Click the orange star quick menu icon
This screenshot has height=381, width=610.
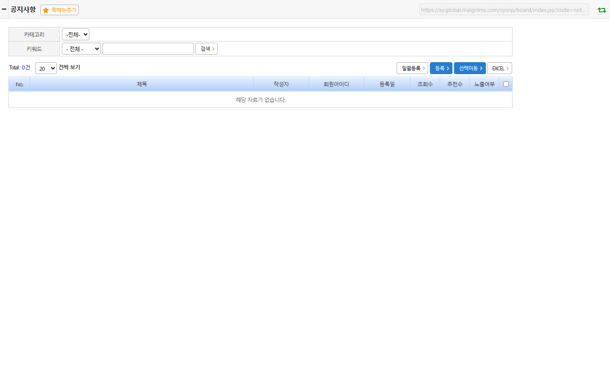click(x=46, y=10)
